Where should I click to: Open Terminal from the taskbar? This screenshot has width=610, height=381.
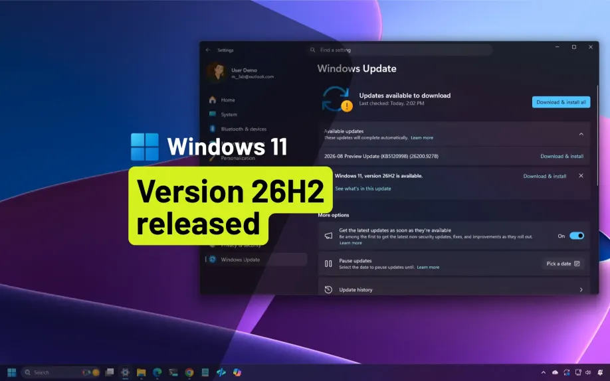[x=173, y=372]
